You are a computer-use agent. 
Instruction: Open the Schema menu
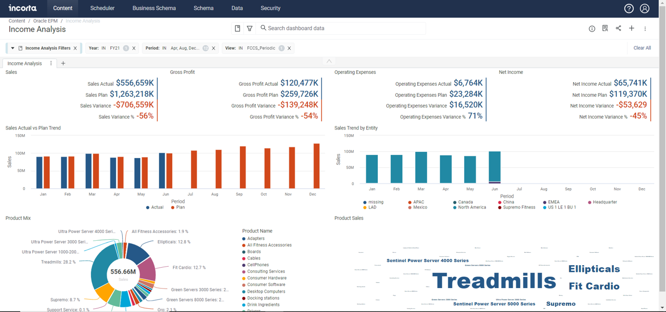[x=203, y=8]
